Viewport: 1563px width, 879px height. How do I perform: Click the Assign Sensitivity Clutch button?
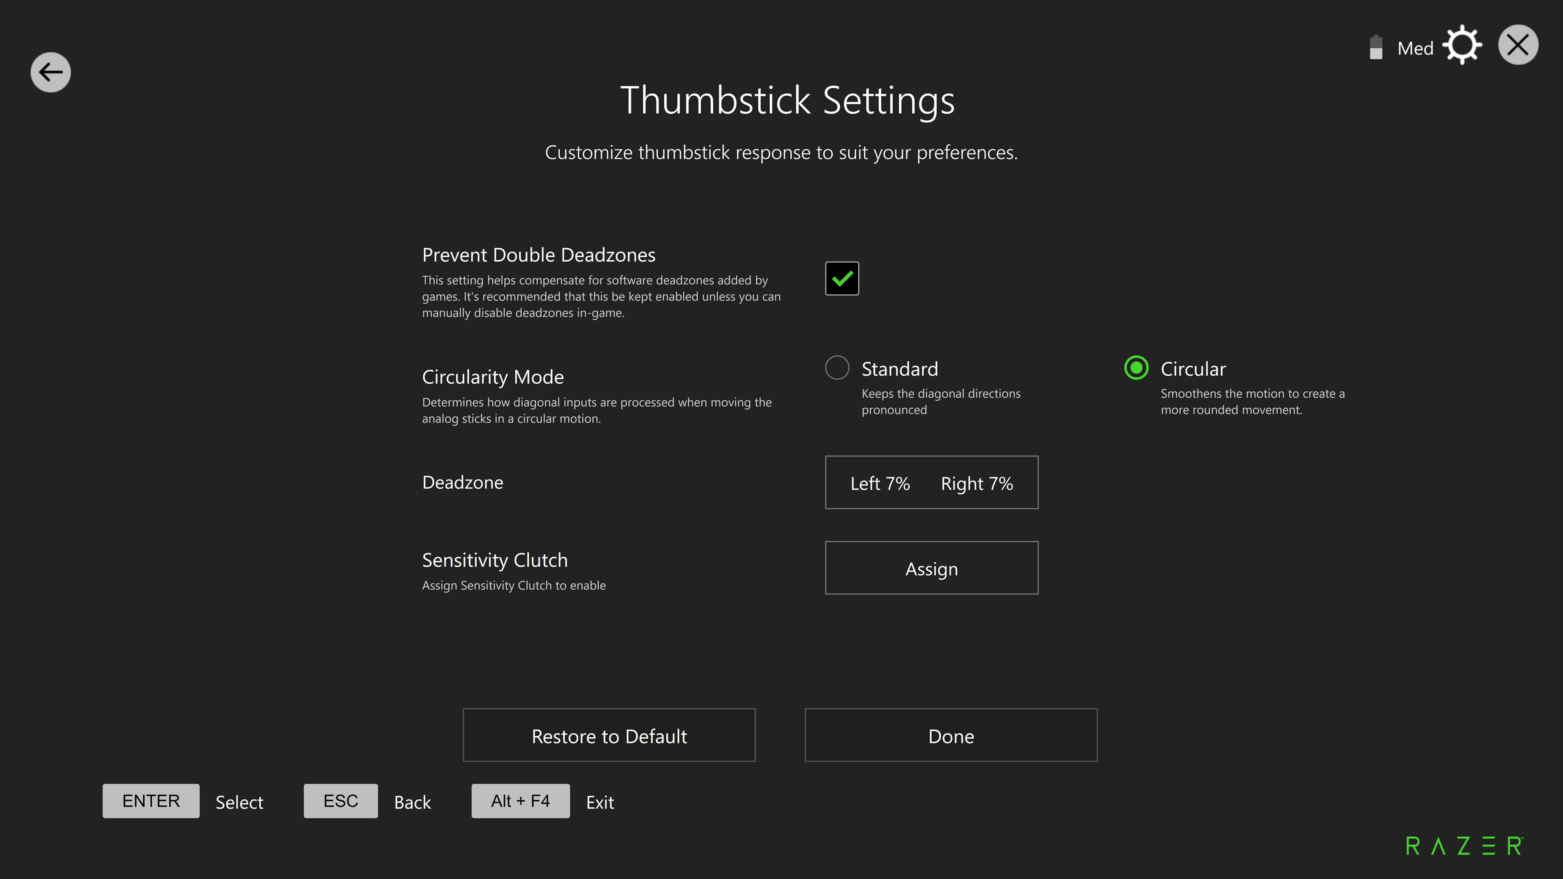click(931, 568)
